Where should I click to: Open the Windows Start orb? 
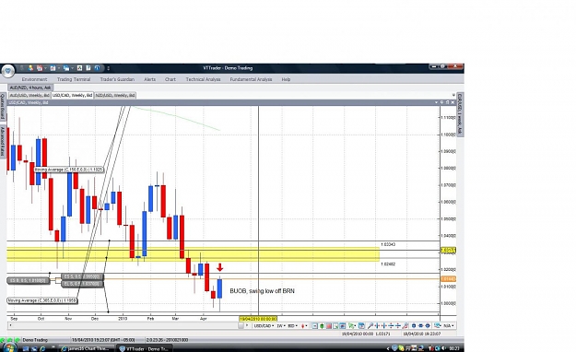pyautogui.click(x=9, y=348)
